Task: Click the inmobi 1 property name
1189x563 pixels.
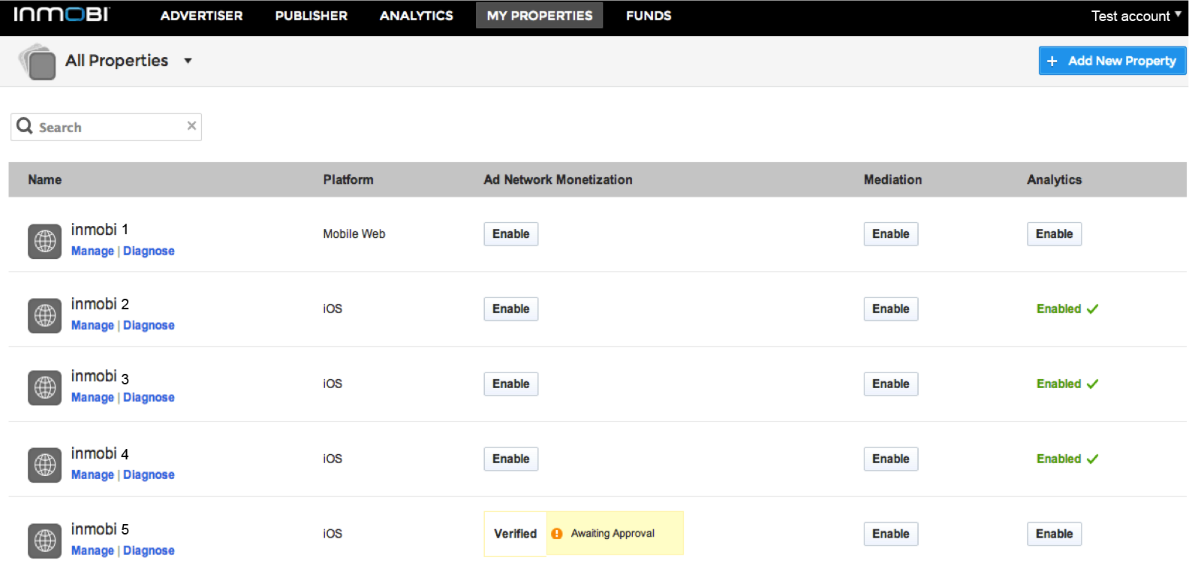Action: pos(100,230)
